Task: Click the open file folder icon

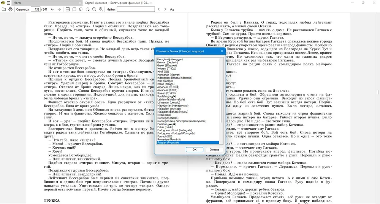Action: [4, 9]
